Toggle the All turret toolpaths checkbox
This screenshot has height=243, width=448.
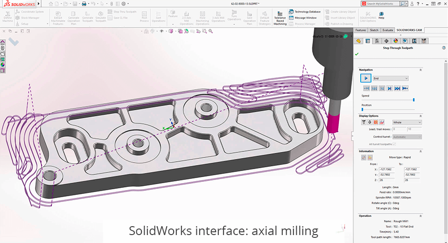coord(394,144)
